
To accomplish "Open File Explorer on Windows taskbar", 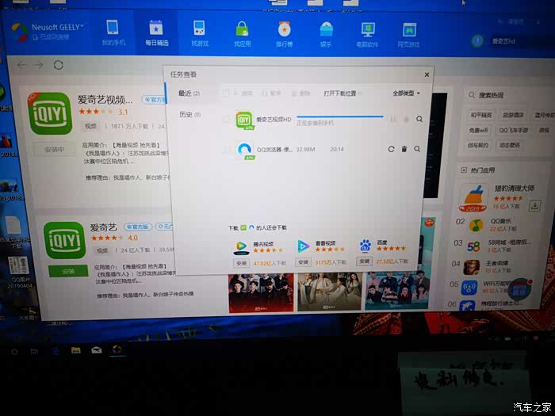I will (75, 350).
